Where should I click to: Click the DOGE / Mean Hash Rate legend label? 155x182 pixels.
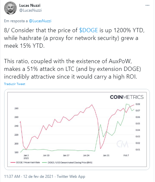pyautogui.click(x=28, y=162)
